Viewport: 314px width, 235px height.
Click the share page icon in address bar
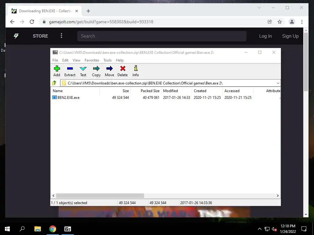tap(270, 22)
